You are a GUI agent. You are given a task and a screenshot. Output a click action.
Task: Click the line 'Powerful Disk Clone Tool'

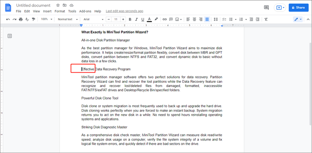100,98
